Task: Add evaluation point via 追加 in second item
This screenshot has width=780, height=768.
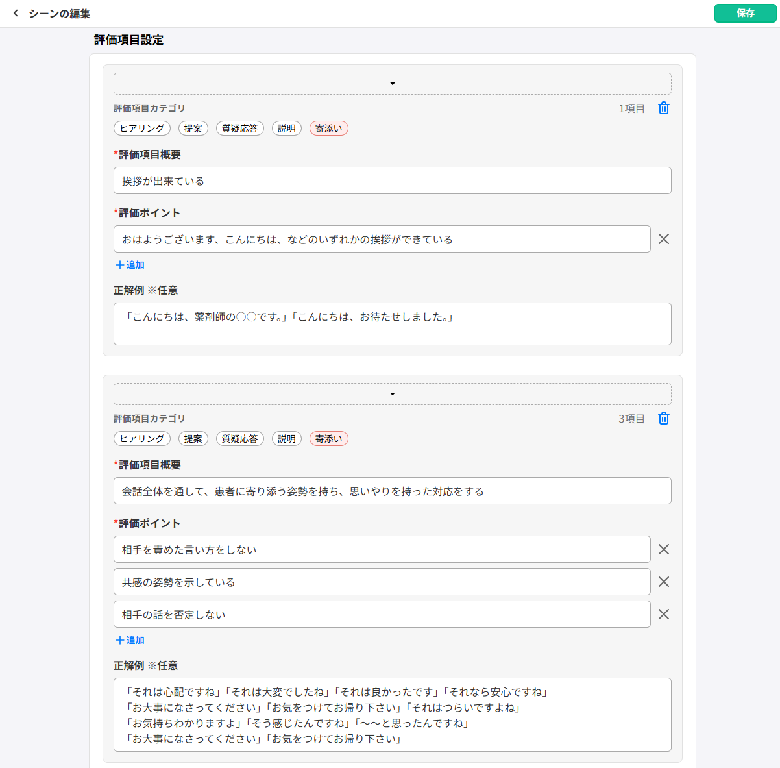Action: (130, 640)
